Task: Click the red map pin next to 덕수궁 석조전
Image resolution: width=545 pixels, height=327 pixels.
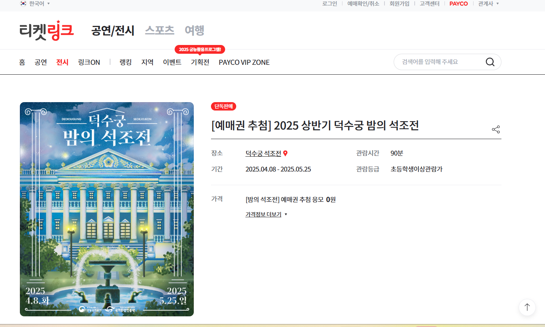Action: (285, 153)
